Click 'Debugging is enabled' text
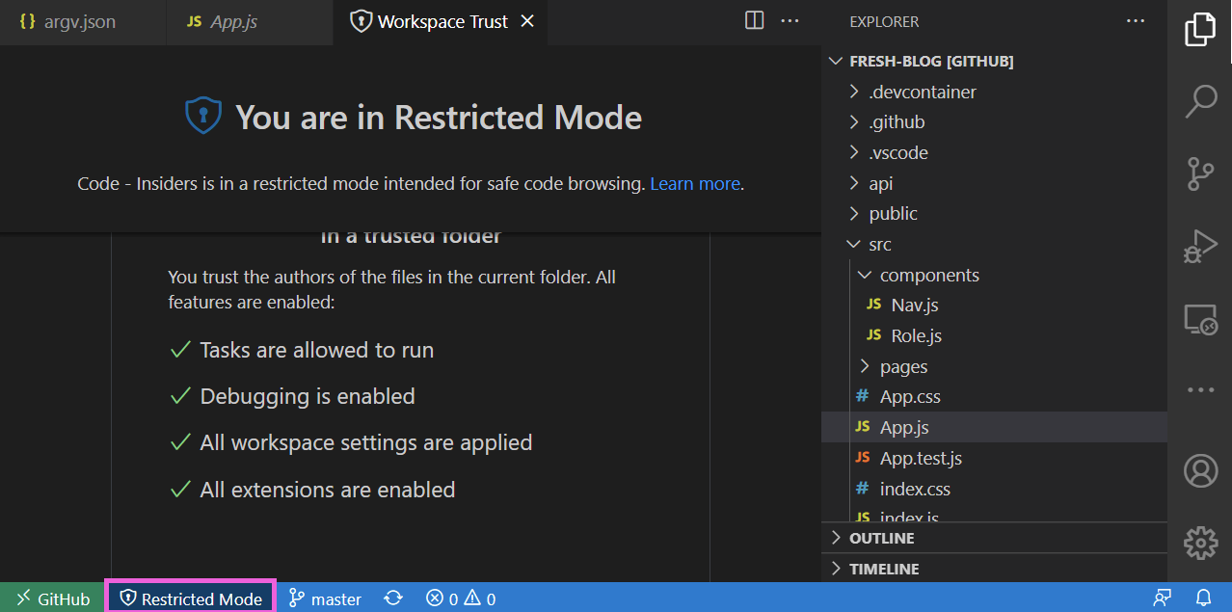The height and width of the screenshot is (612, 1232). (308, 397)
